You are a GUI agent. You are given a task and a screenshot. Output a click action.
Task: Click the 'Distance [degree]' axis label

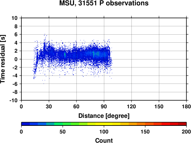tap(104, 116)
